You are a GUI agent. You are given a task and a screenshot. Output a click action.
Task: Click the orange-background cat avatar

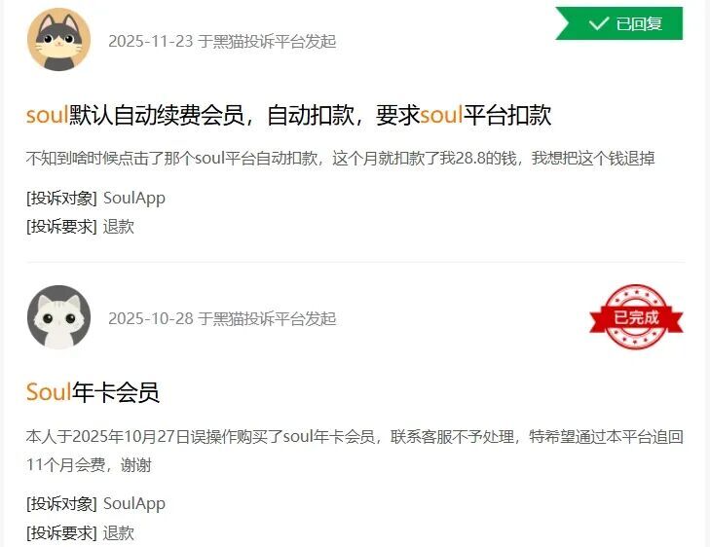58,39
